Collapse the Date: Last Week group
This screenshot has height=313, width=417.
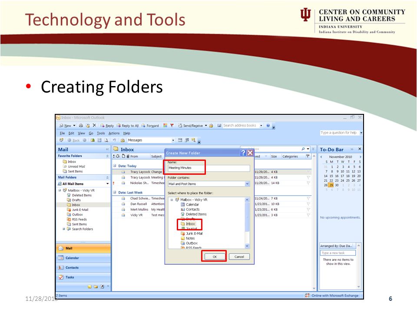pyautogui.click(x=115, y=192)
